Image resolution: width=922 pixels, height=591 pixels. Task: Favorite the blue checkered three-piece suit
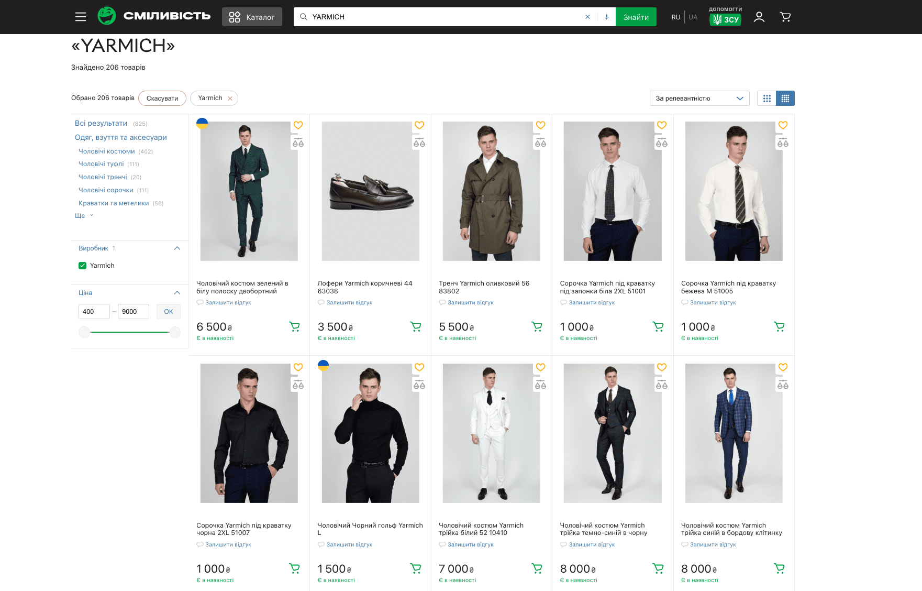[783, 367]
